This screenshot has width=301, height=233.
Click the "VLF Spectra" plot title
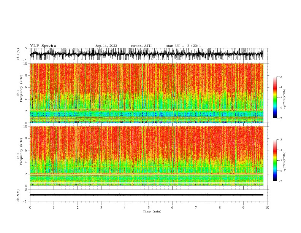click(43, 46)
